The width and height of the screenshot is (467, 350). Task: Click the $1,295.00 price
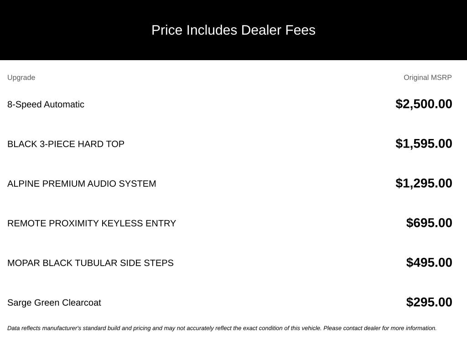[424, 183]
